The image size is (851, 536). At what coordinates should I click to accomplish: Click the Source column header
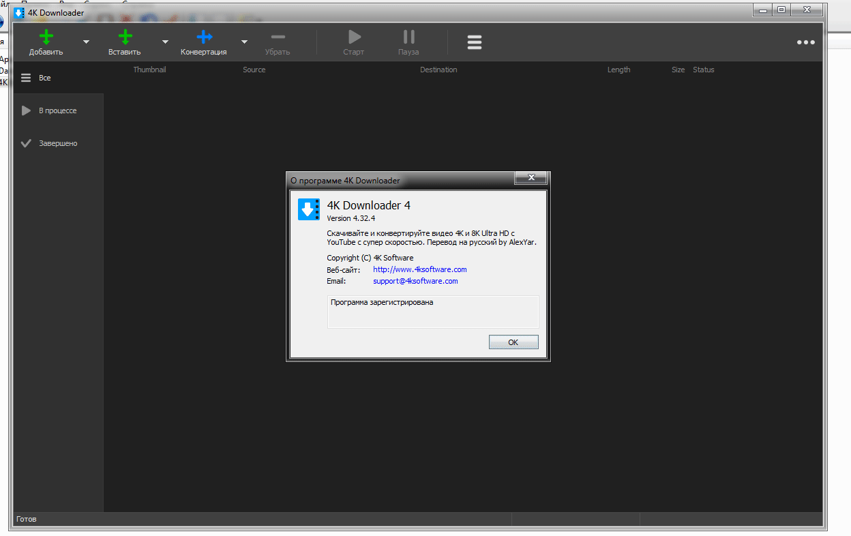[x=254, y=70]
